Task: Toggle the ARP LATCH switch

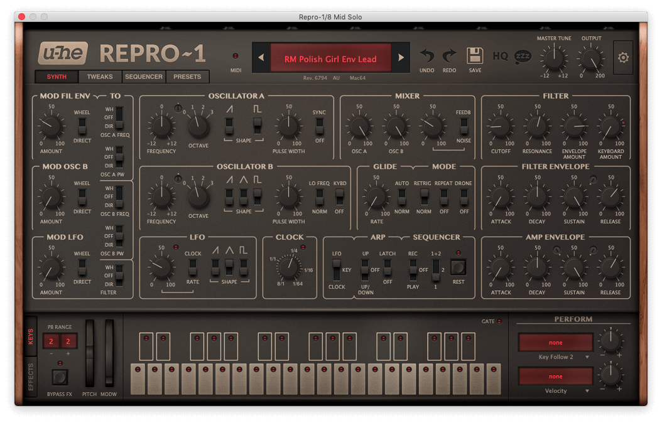Action: (388, 267)
